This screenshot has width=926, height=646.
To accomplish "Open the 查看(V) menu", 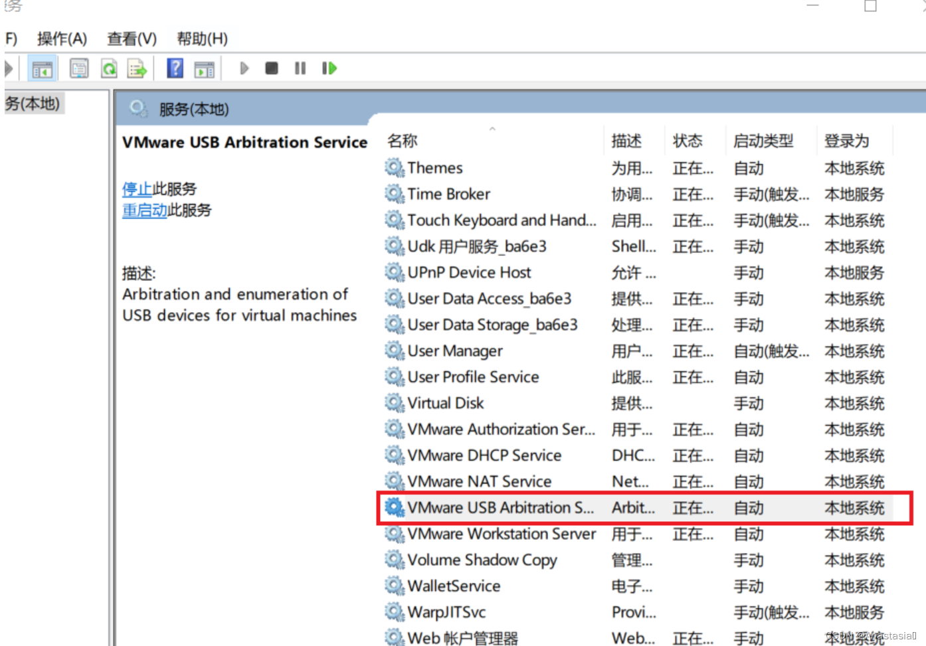I will tap(132, 39).
